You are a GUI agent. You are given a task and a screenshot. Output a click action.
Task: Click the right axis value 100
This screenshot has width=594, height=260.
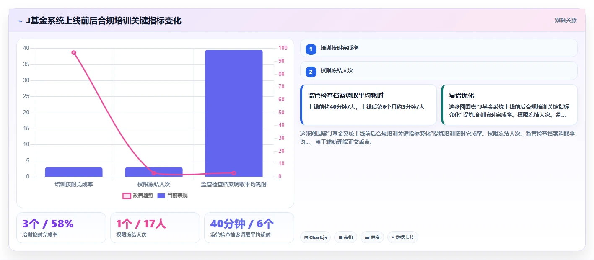coord(283,48)
